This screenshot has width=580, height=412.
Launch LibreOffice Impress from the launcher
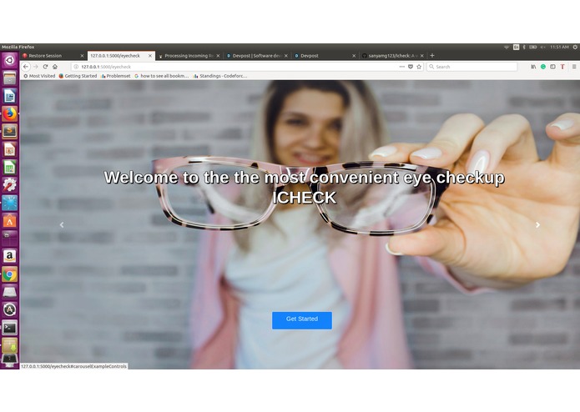[x=9, y=149]
